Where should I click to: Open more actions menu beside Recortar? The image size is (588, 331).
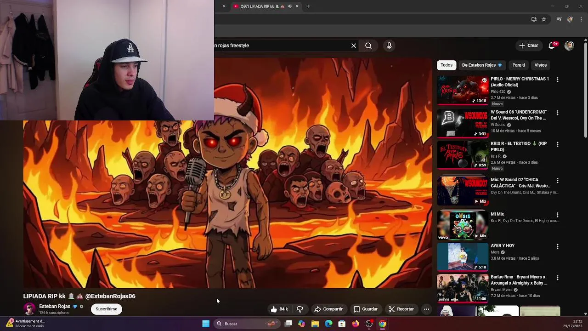coord(426,309)
